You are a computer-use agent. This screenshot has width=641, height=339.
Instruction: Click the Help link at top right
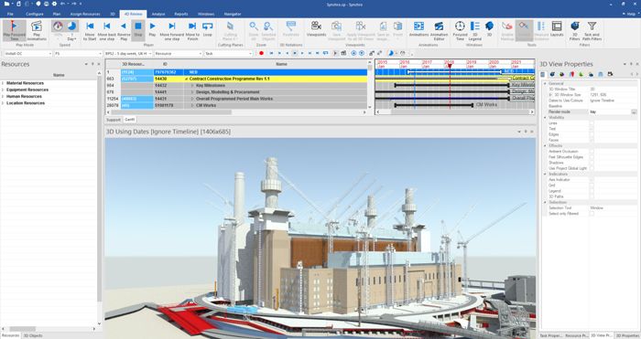coord(631,14)
